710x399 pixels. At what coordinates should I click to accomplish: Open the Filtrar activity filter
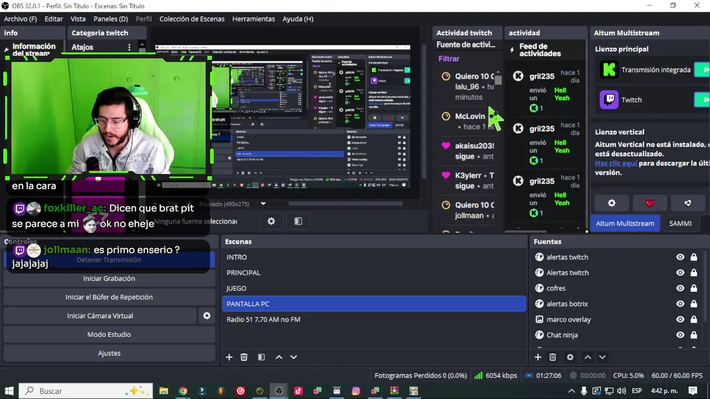pyautogui.click(x=449, y=58)
